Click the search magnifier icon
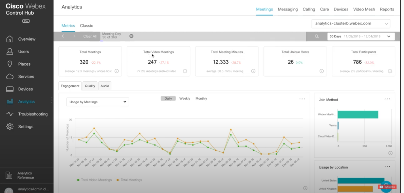The image size is (404, 193). (x=317, y=37)
